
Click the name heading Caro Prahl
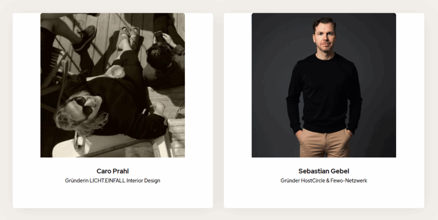[112, 171]
